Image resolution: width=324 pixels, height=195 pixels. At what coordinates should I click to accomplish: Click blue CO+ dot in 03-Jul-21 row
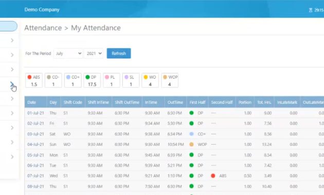click(x=191, y=134)
